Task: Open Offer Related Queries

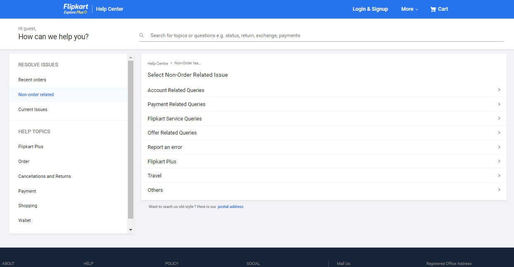Action: point(324,132)
